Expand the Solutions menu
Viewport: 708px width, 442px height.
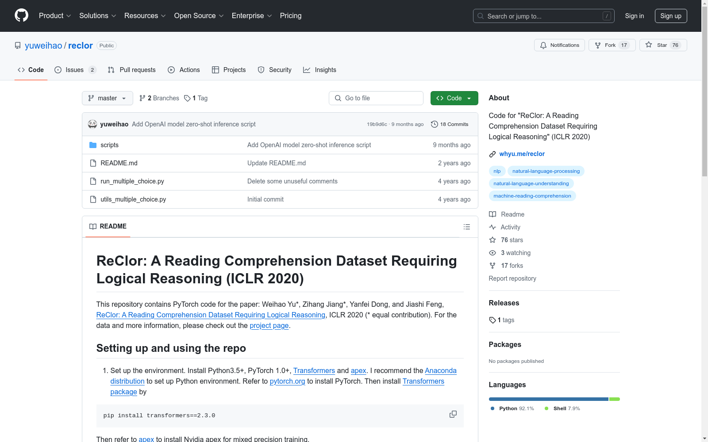[x=98, y=15]
